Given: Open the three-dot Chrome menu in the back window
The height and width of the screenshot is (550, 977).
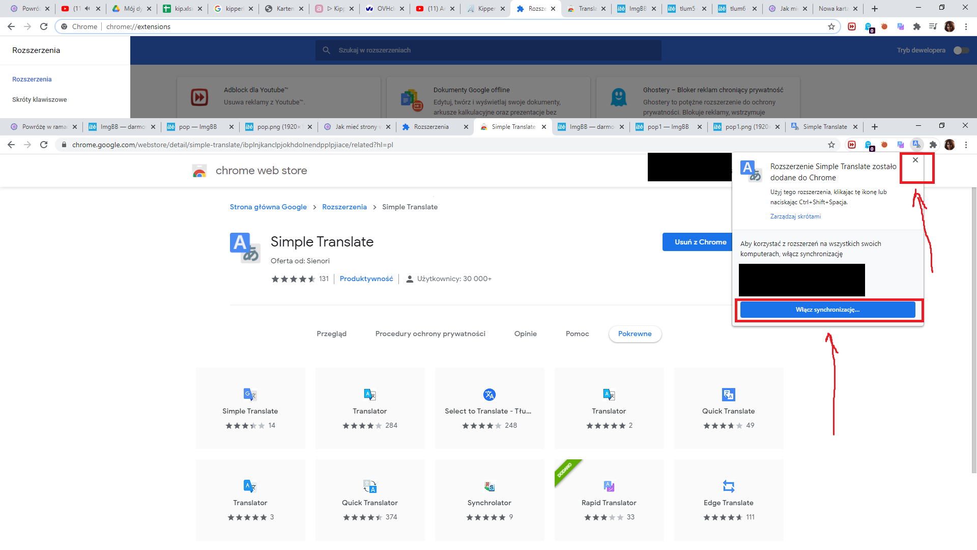Looking at the screenshot, I should (x=966, y=26).
